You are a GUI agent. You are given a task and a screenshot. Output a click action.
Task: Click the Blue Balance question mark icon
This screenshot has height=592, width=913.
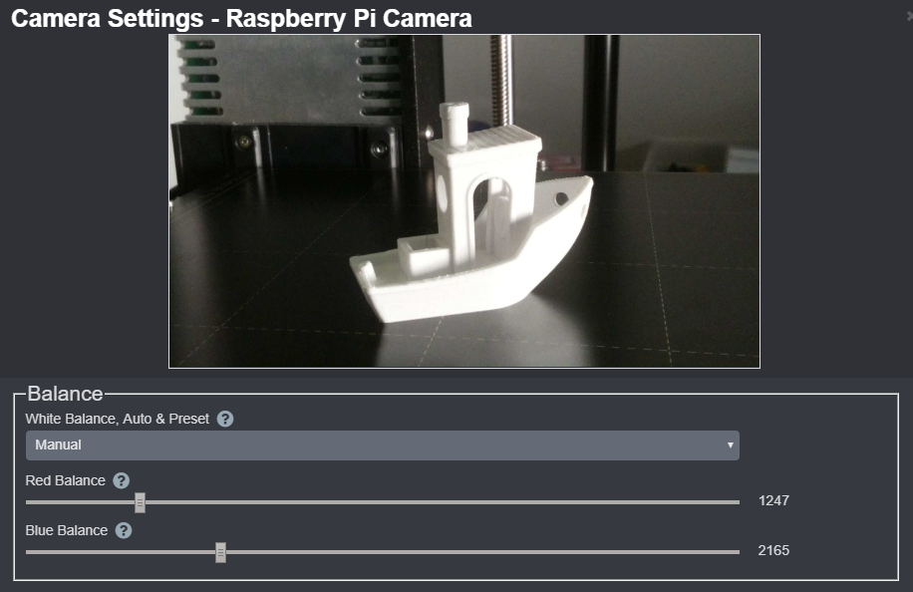pyautogui.click(x=124, y=530)
